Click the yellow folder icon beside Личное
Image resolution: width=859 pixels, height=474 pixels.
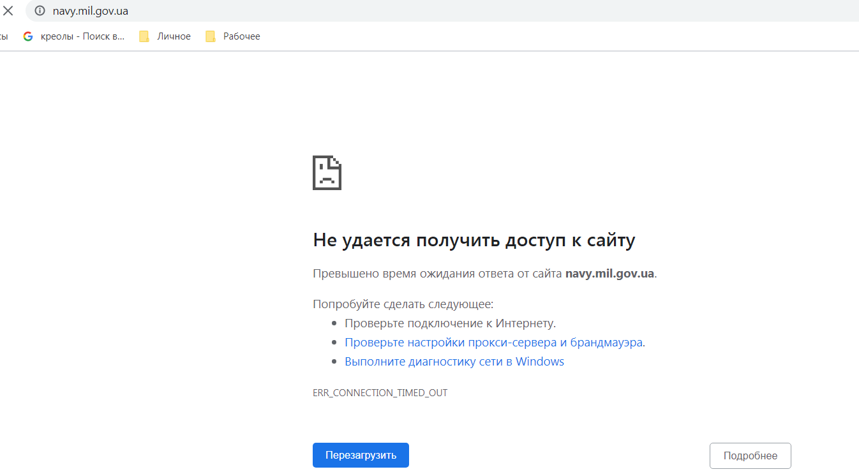click(144, 36)
